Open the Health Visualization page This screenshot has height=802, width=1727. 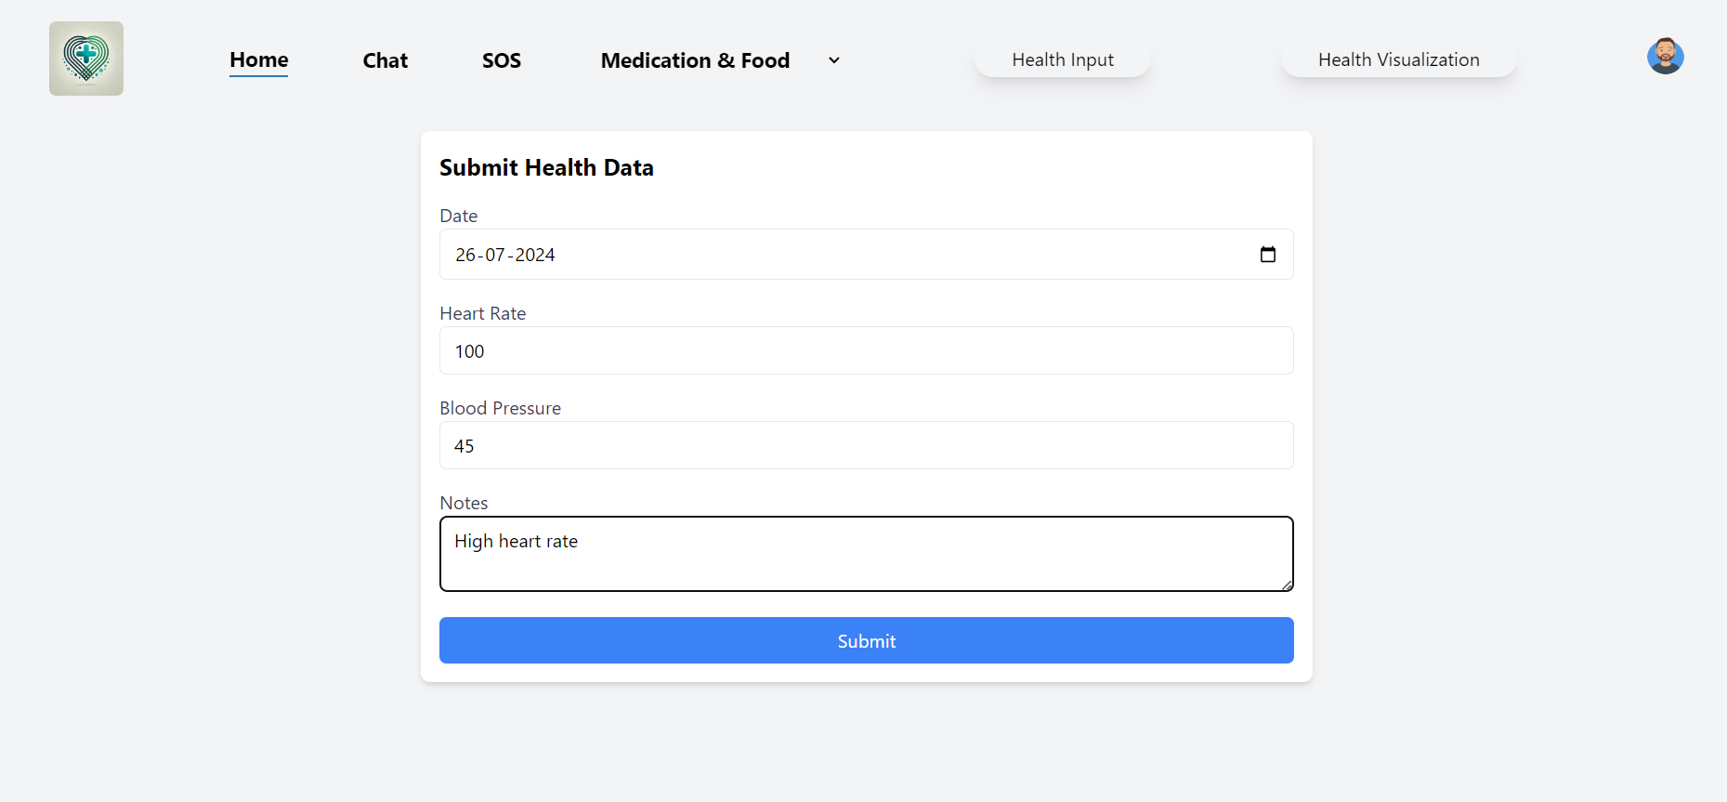pos(1398,60)
